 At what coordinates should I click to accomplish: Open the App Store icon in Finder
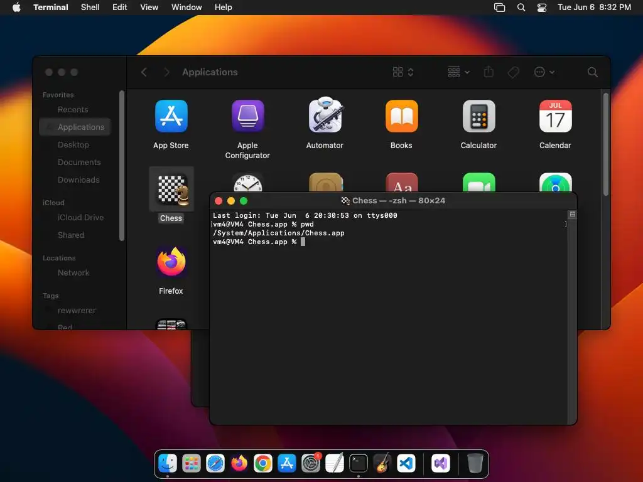tap(171, 116)
